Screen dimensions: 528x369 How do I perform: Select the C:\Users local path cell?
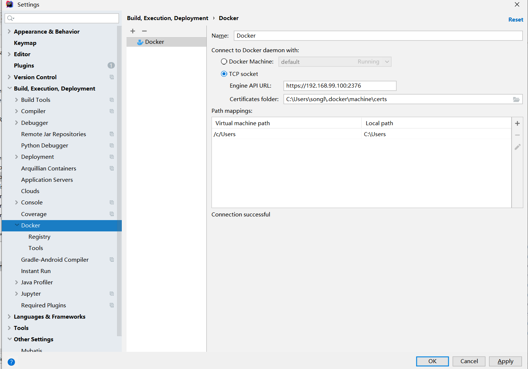[x=436, y=134]
